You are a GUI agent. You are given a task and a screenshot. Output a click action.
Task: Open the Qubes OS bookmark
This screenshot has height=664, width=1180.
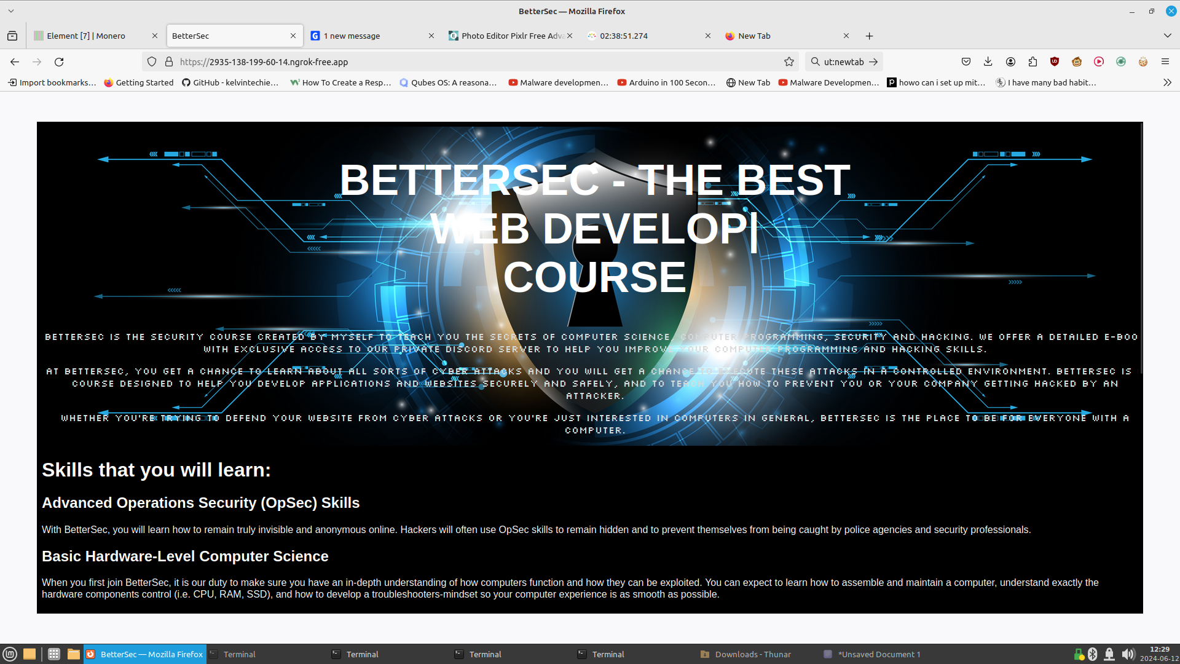pos(448,82)
